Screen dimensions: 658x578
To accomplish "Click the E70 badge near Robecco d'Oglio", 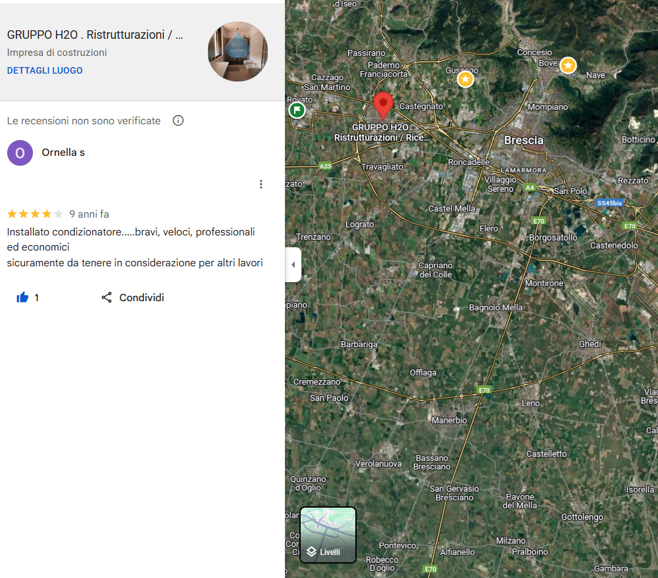I will pos(430,569).
